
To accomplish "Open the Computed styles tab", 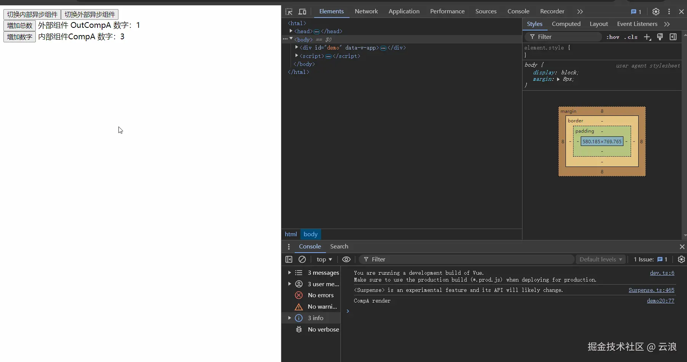I will point(566,24).
